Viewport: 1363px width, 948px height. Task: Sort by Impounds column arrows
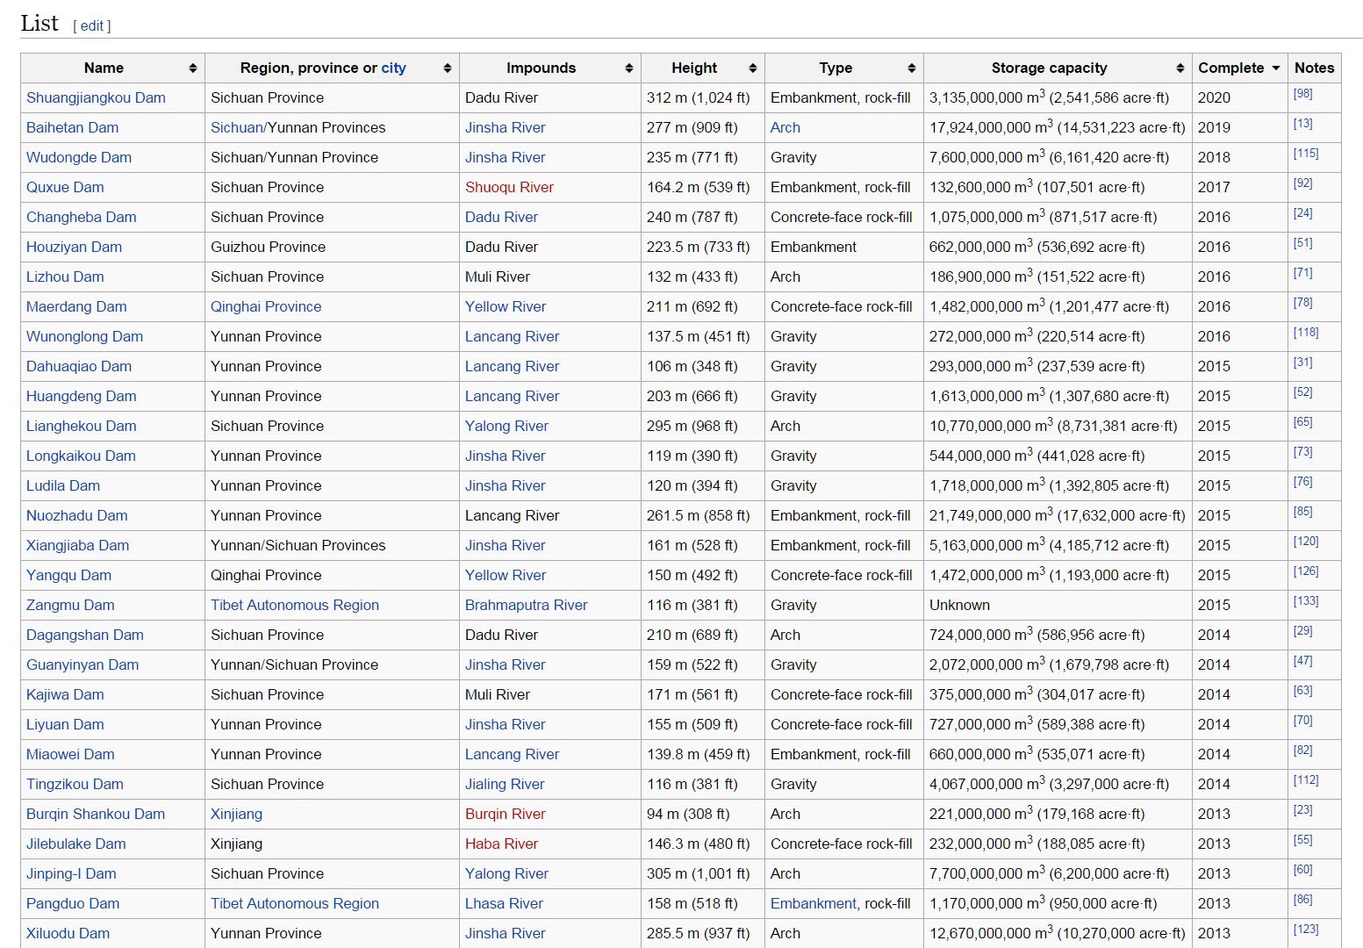click(x=629, y=68)
